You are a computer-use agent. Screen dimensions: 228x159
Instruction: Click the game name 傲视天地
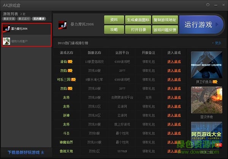(66, 151)
